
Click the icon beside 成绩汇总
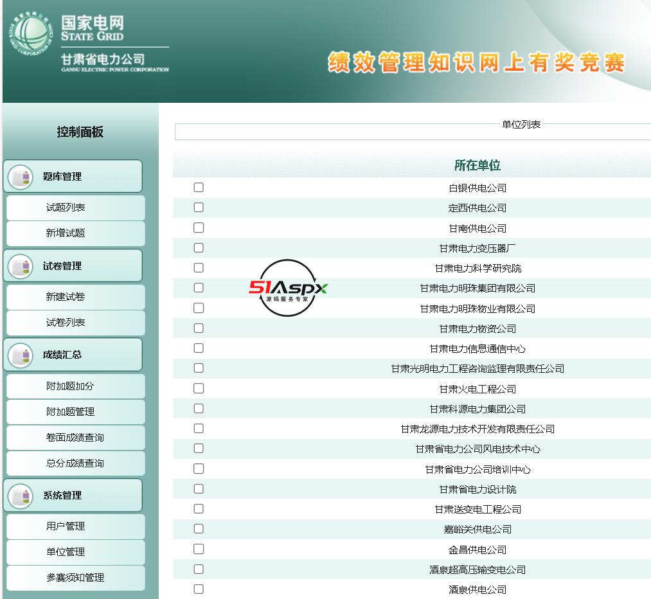click(x=21, y=355)
